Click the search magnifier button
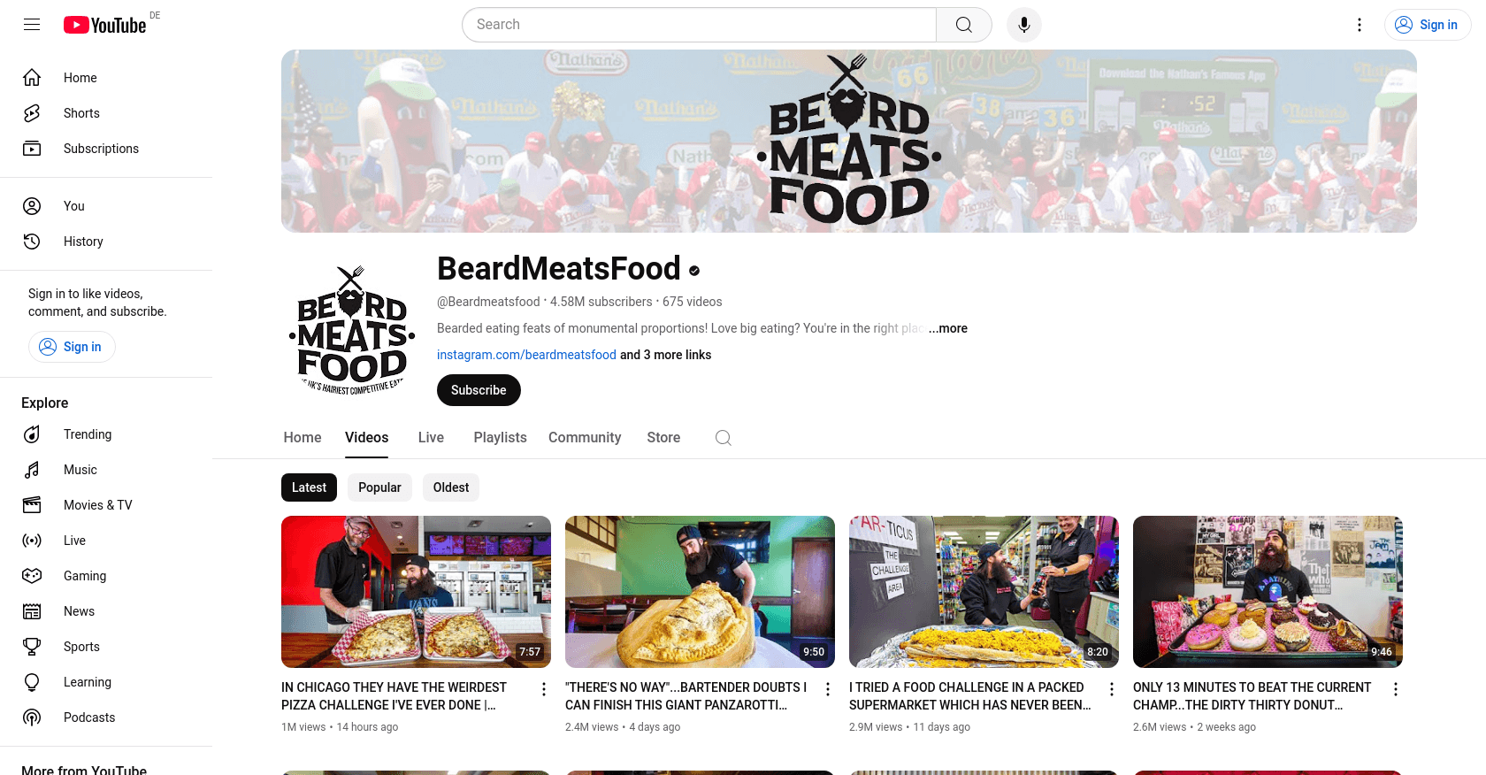Viewport: 1486px width, 775px height. pos(964,25)
